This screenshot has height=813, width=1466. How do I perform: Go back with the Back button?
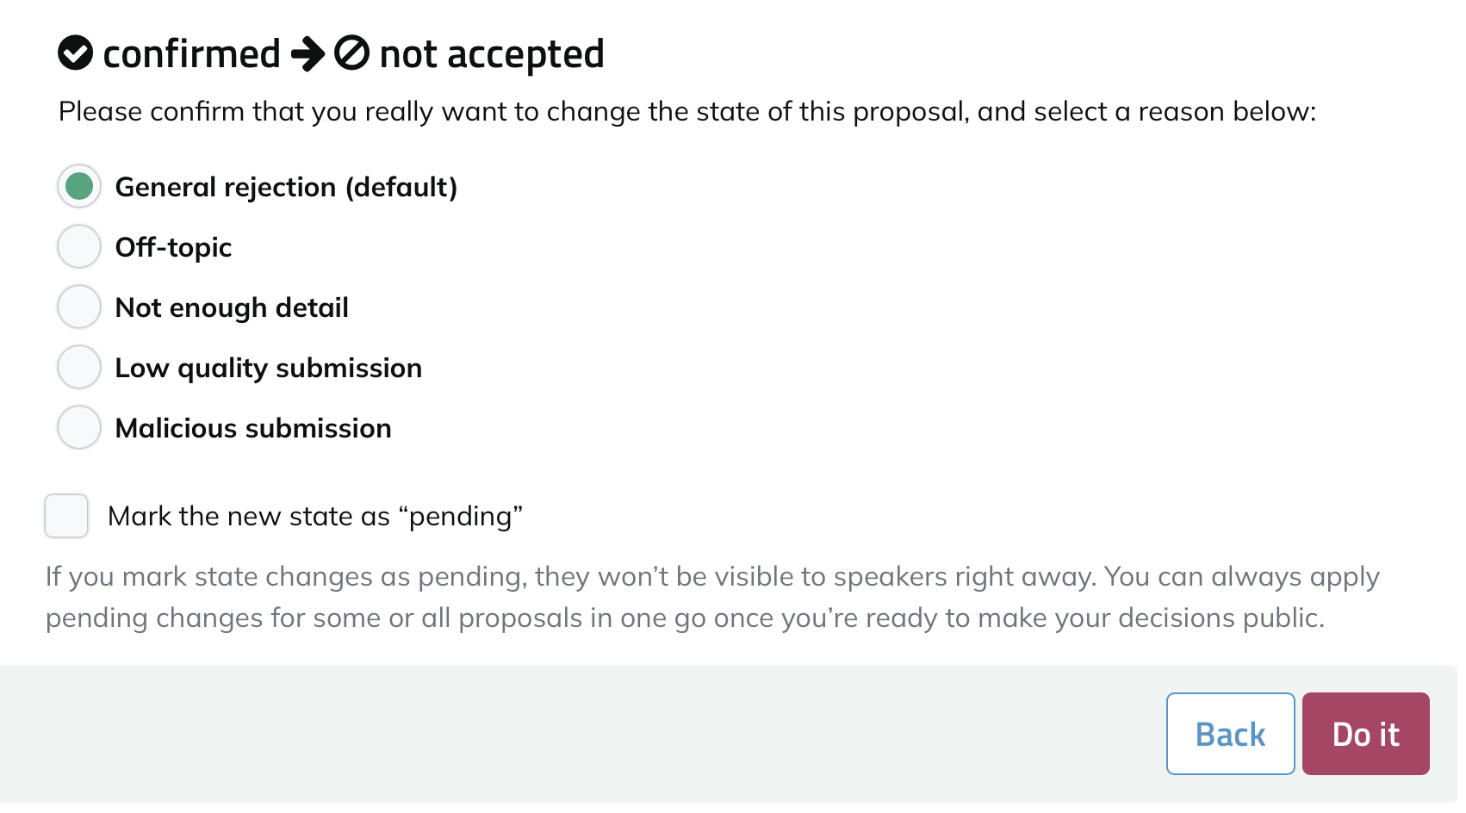coord(1231,734)
